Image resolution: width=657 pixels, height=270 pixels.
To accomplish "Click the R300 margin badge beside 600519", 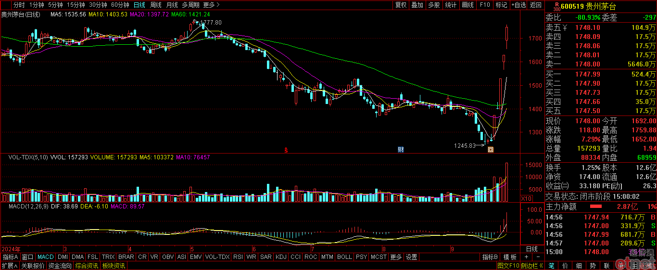I will (556, 7).
